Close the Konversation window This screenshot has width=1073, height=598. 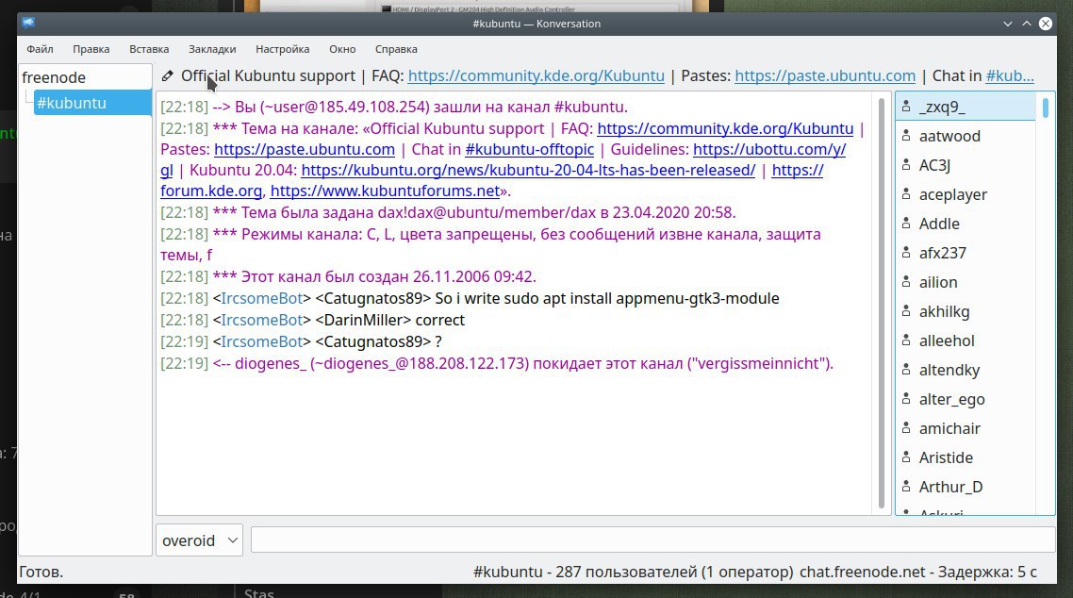click(x=1046, y=24)
